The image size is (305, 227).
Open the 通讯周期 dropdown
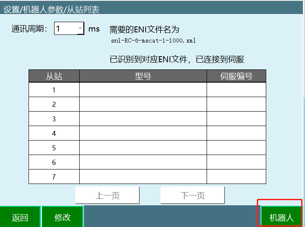69,29
